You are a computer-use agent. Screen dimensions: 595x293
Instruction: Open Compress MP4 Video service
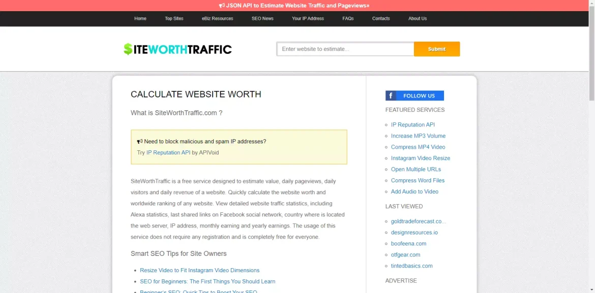pos(418,147)
